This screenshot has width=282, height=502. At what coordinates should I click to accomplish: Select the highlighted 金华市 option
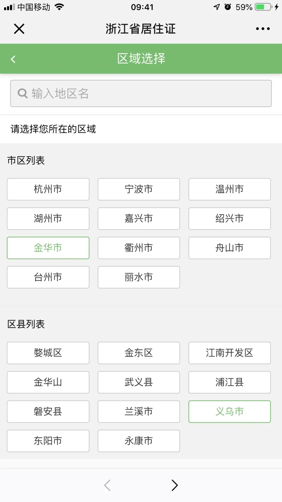48,248
